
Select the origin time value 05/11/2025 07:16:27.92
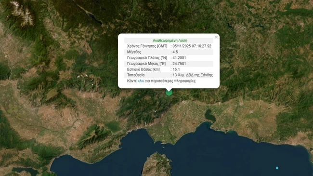[192, 46]
